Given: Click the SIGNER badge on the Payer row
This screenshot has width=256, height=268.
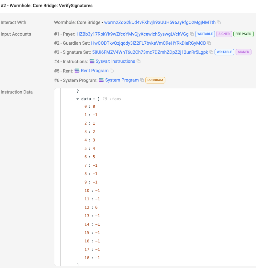Looking at the screenshot, I should click(x=224, y=34).
